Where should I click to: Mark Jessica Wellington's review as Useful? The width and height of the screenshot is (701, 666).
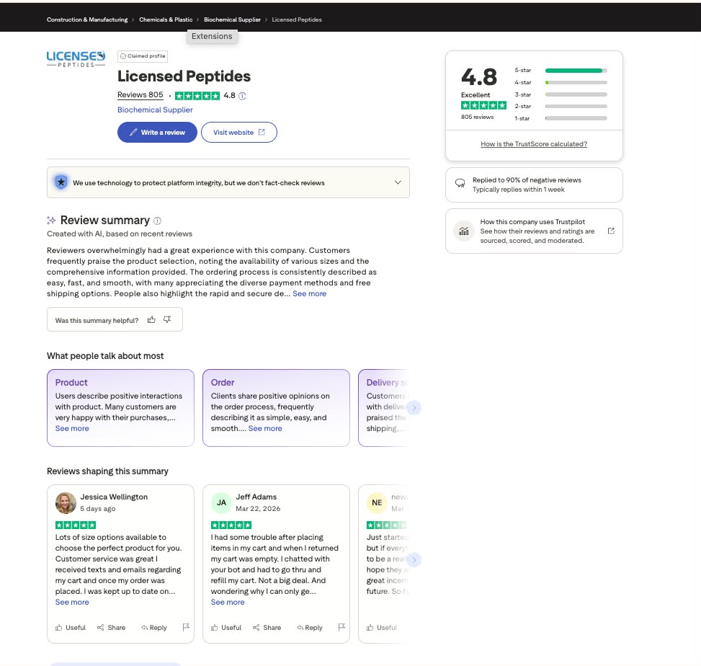click(x=70, y=628)
